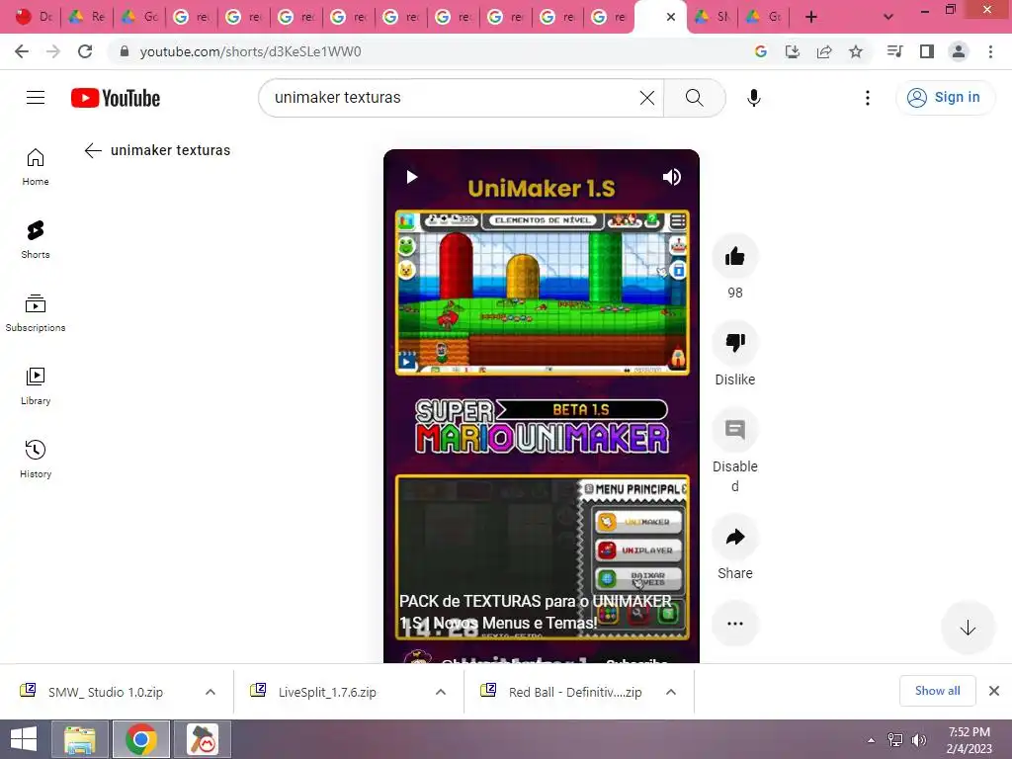Screen dimensions: 1012x759
Task: Open History in the sidebar
Action: point(36,459)
